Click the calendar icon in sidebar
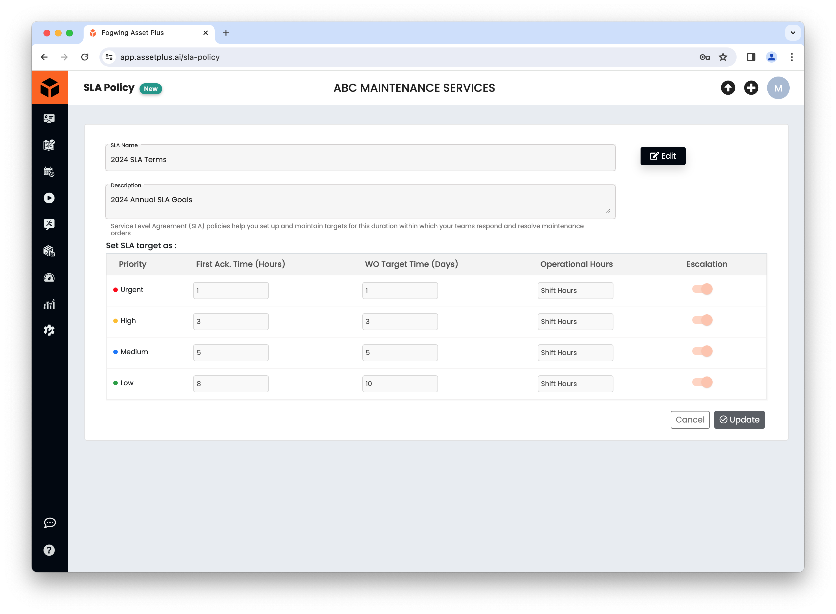 coord(50,171)
